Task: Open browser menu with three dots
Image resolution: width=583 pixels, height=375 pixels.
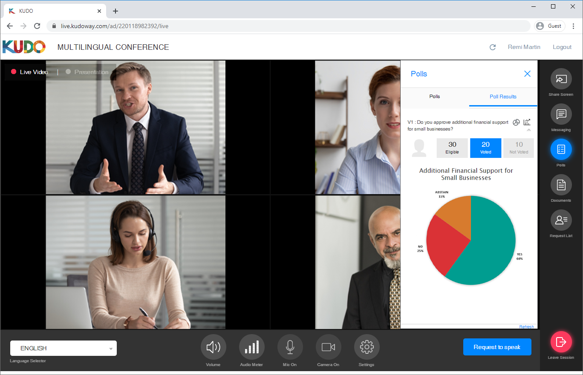Action: coord(574,26)
